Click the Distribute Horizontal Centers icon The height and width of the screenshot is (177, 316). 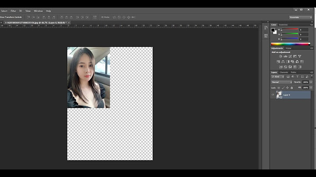point(82,17)
